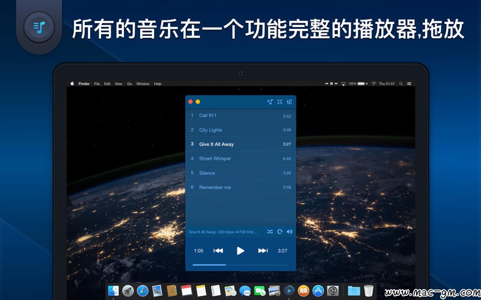Select track 1 Call 911
Viewport: 481px width, 300px height.
click(240, 115)
